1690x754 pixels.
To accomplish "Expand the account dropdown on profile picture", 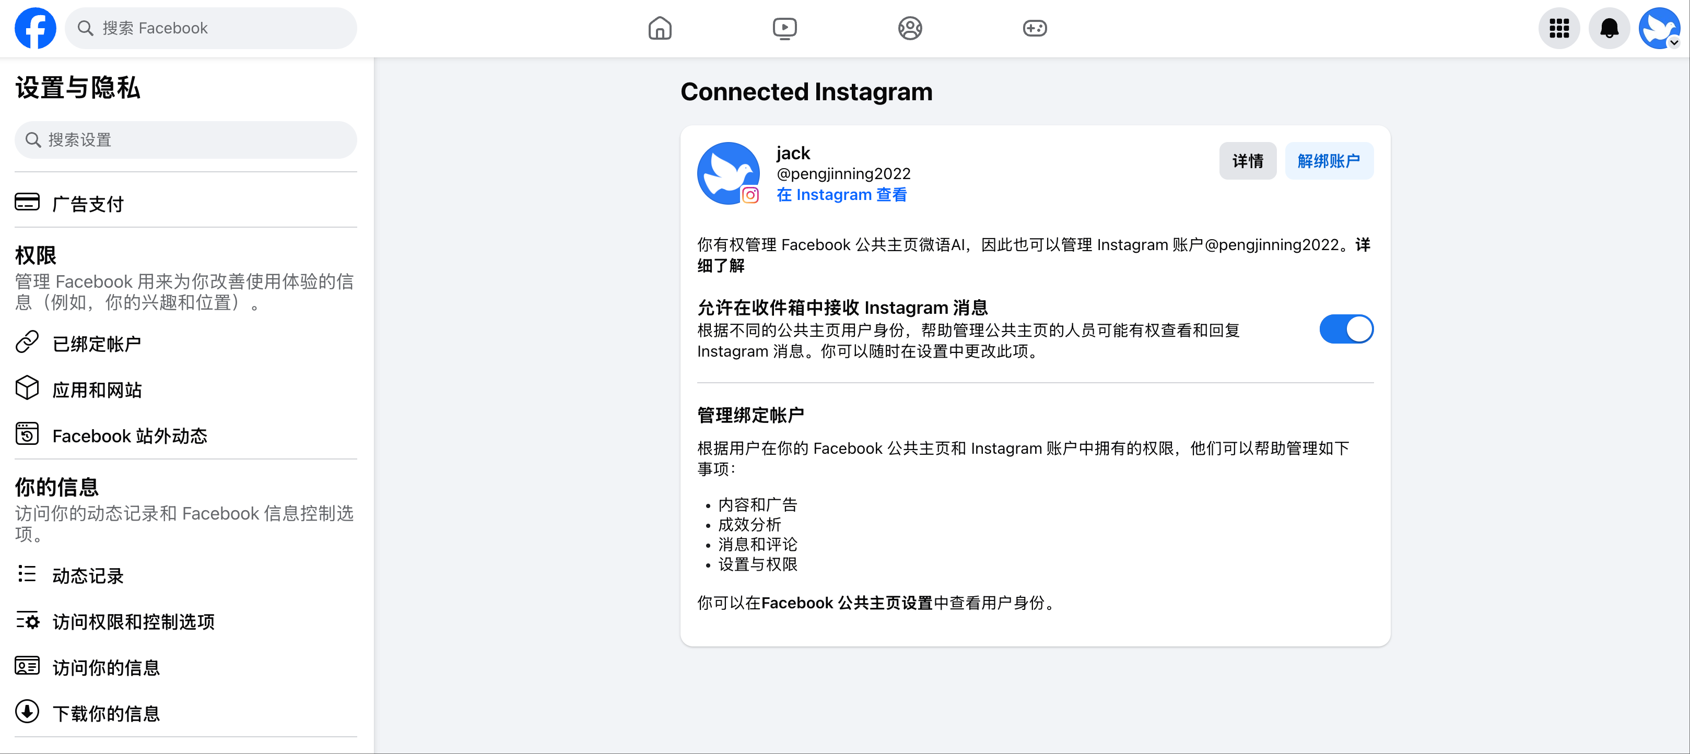I will (1674, 43).
